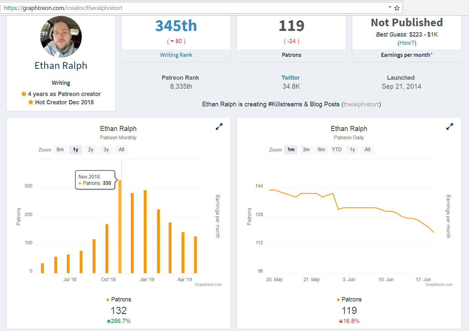Set daily chart zoom to 3m
This screenshot has height=331, width=469.
(306, 150)
